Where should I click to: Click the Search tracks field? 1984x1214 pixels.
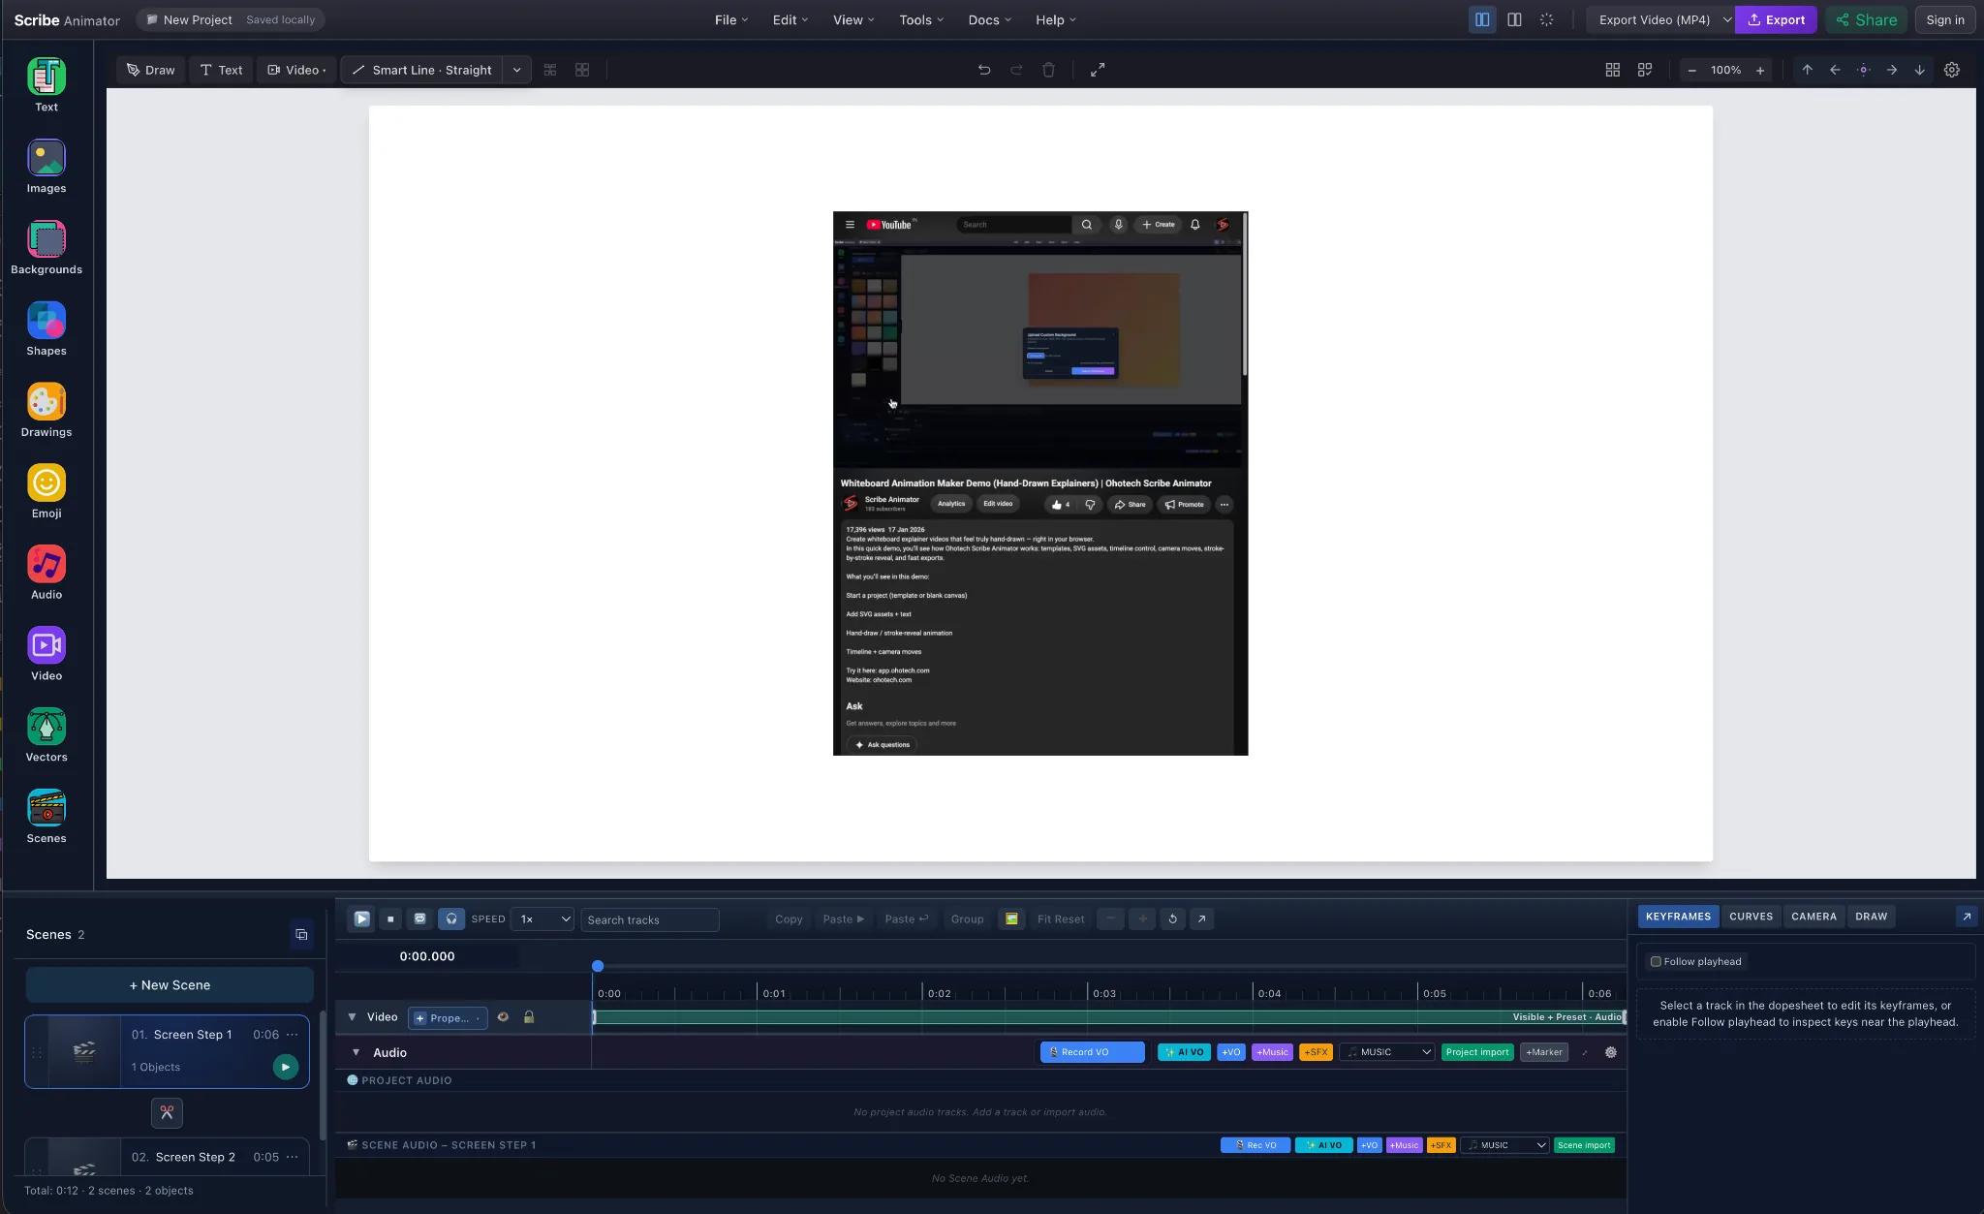tap(650, 919)
